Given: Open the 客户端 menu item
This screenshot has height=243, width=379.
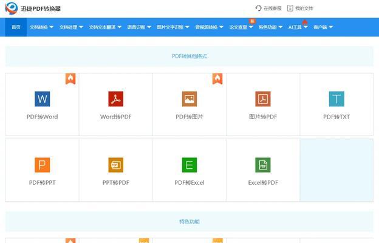Looking at the screenshot, I should [x=323, y=27].
